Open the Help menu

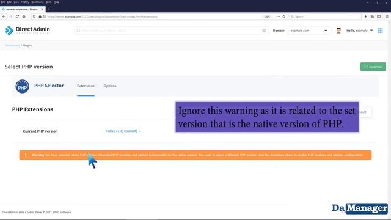tap(56, 2)
